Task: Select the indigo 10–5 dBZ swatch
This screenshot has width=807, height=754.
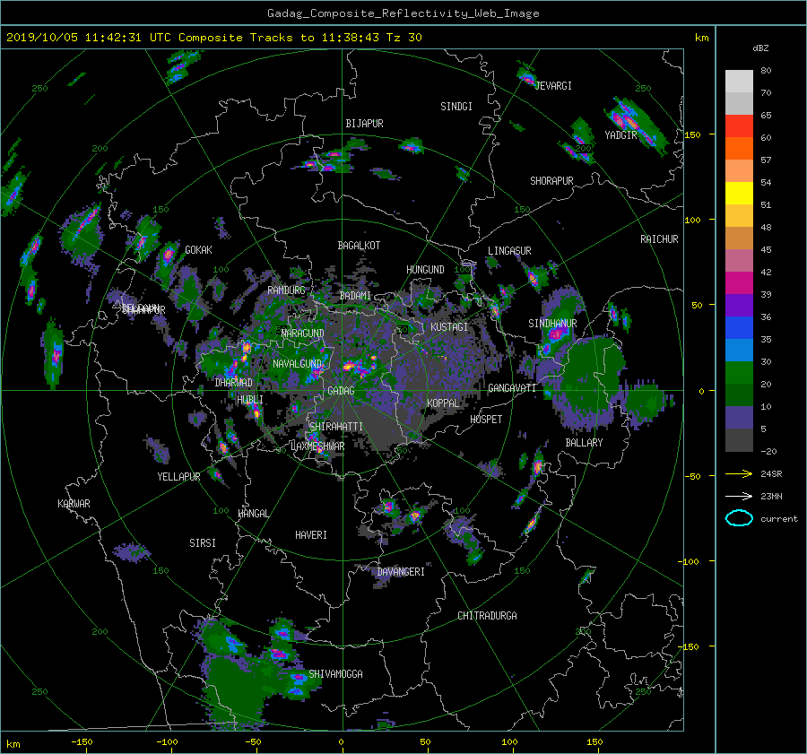Action: 739,418
